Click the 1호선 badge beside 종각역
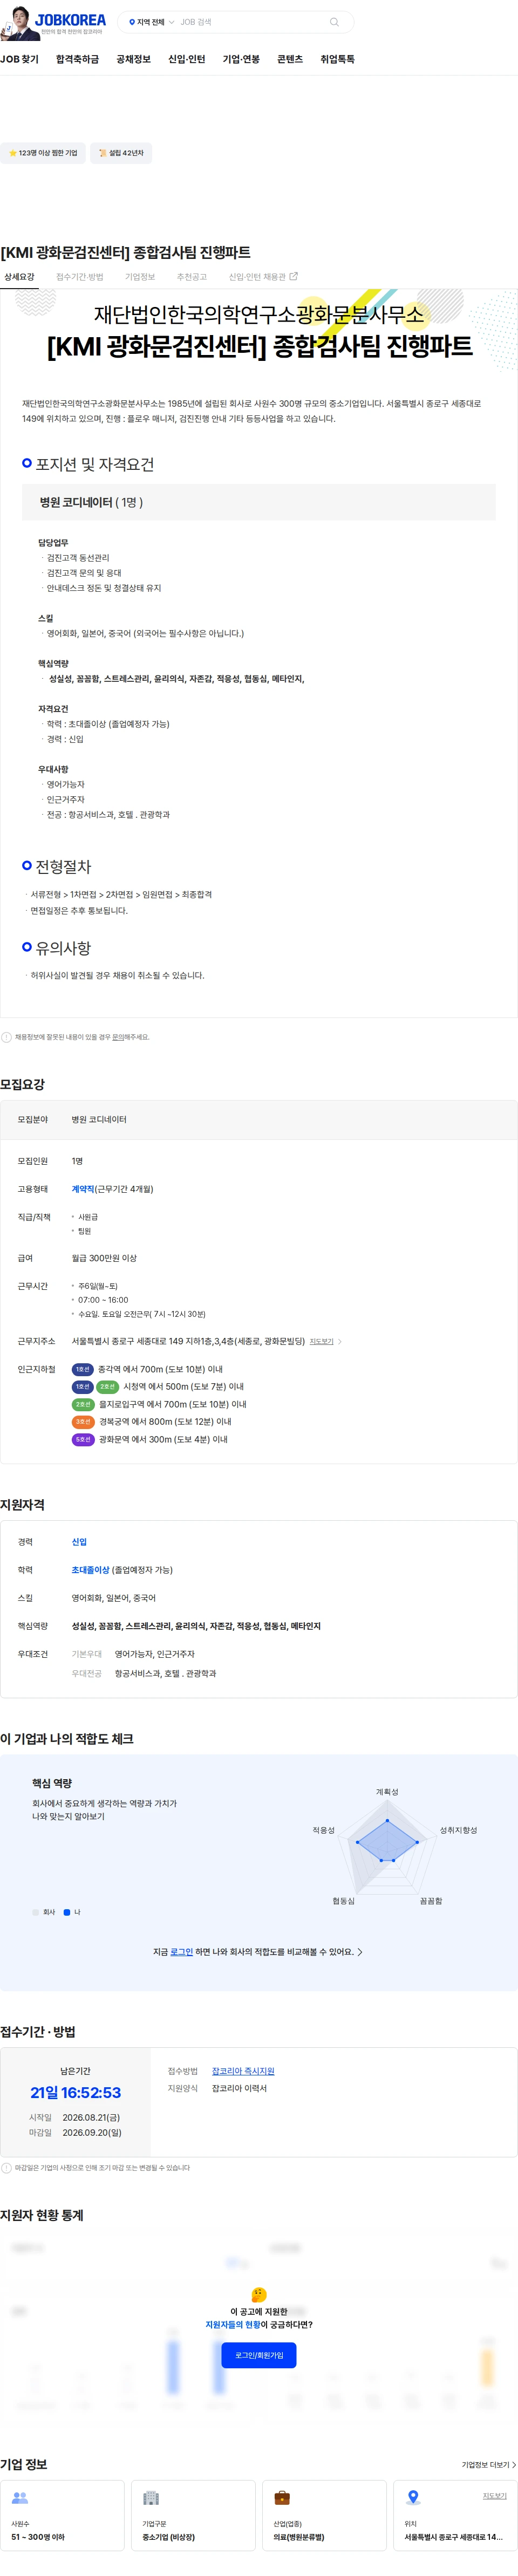Image resolution: width=518 pixels, height=2576 pixels. coord(83,1369)
